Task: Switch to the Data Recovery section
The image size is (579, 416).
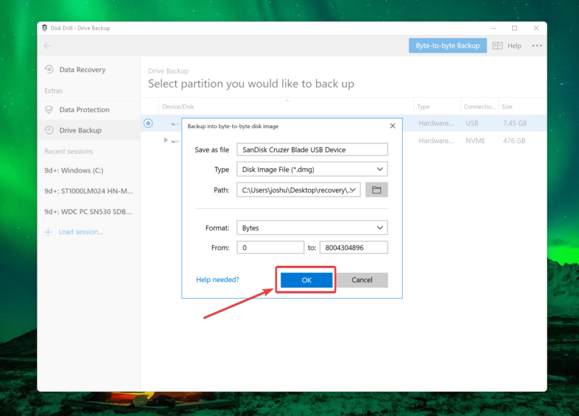Action: (83, 69)
